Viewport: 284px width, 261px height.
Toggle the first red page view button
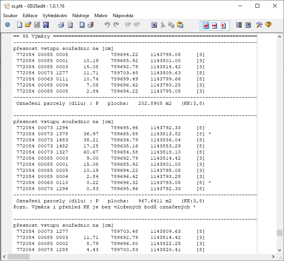click(206, 26)
